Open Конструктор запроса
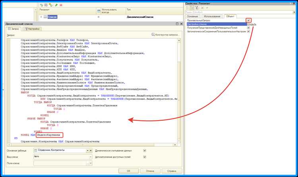 coord(165,35)
